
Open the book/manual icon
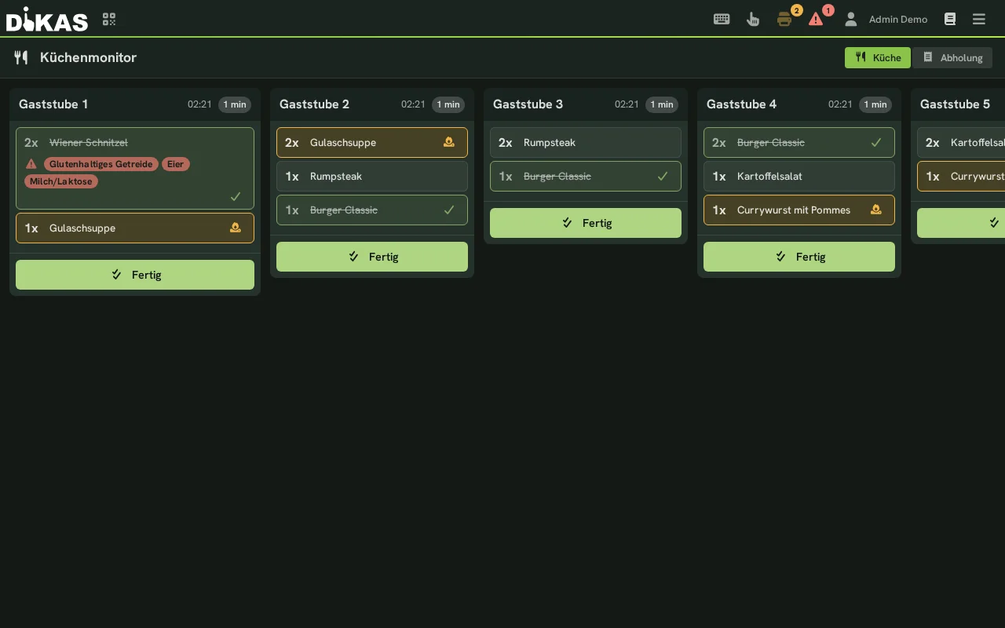tap(950, 19)
